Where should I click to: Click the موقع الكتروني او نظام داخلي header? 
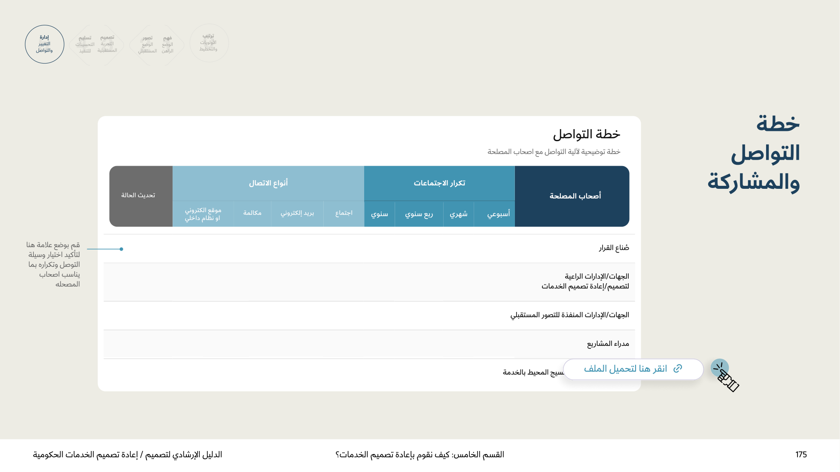[x=203, y=214]
